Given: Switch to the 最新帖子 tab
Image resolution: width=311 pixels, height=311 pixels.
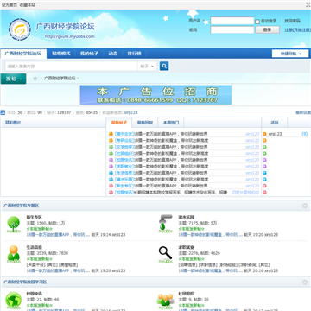Looking at the screenshot, I should pyautogui.click(x=119, y=123).
